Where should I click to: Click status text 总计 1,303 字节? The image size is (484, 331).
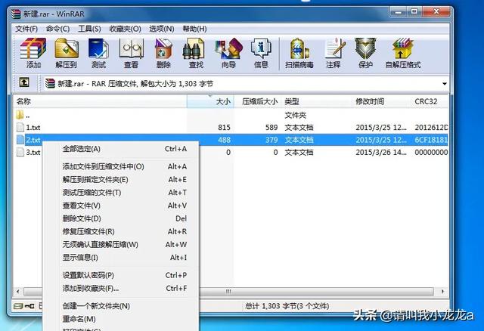coord(287,306)
